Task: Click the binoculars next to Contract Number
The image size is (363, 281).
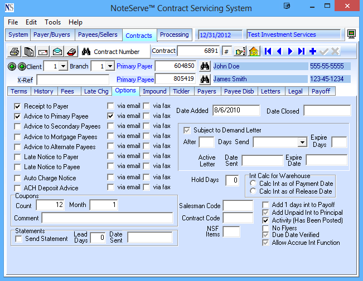Action: [86, 51]
